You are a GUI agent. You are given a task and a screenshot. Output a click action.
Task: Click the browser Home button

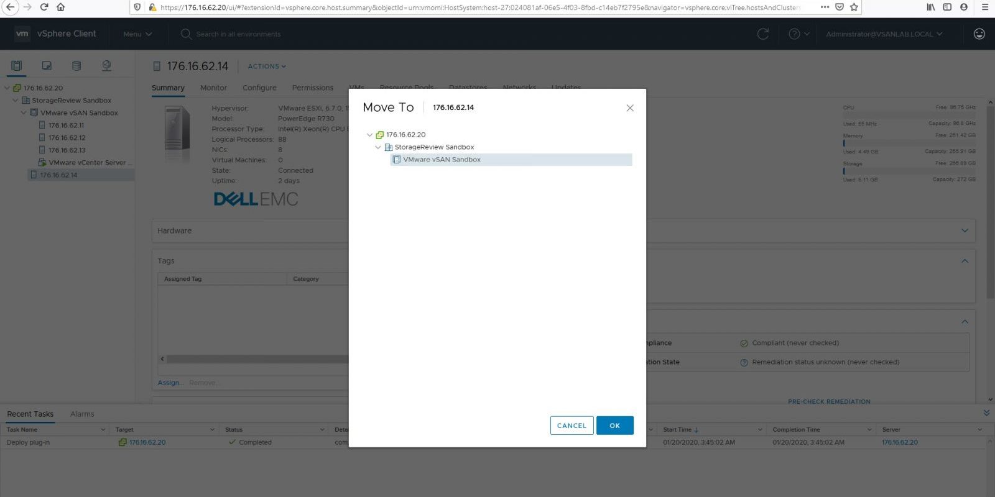(x=60, y=7)
